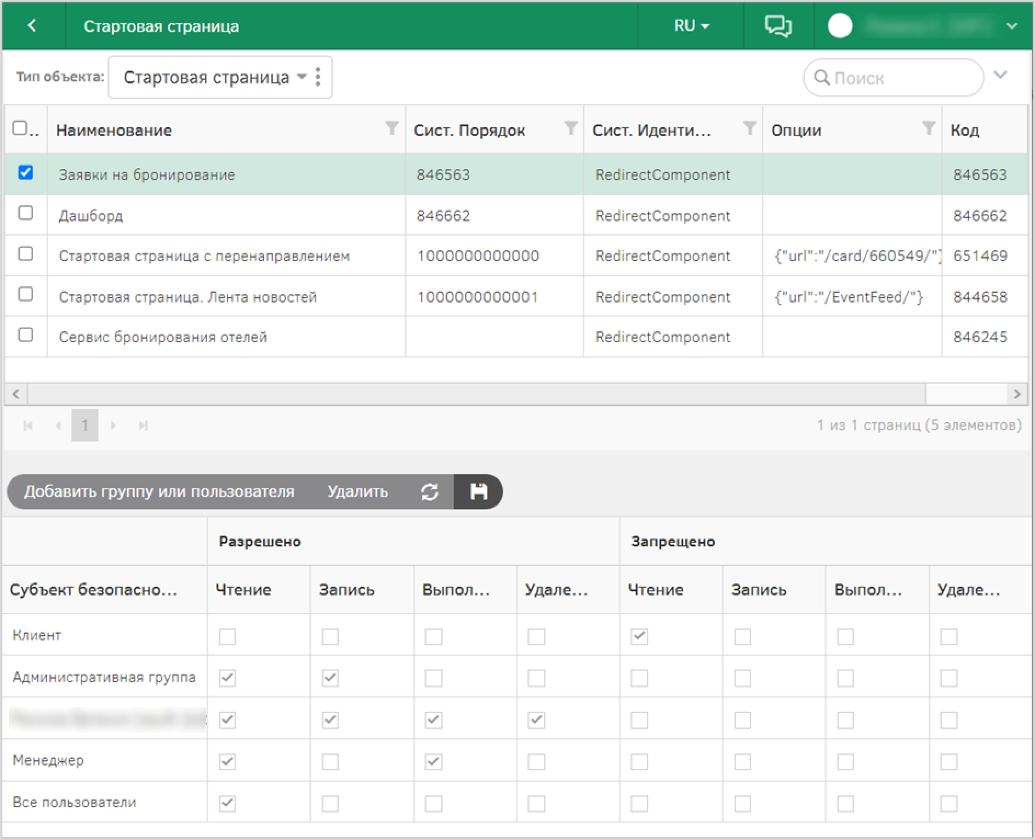Sort by the Наименование column header
Screen dimensions: 1035x839
tap(114, 130)
